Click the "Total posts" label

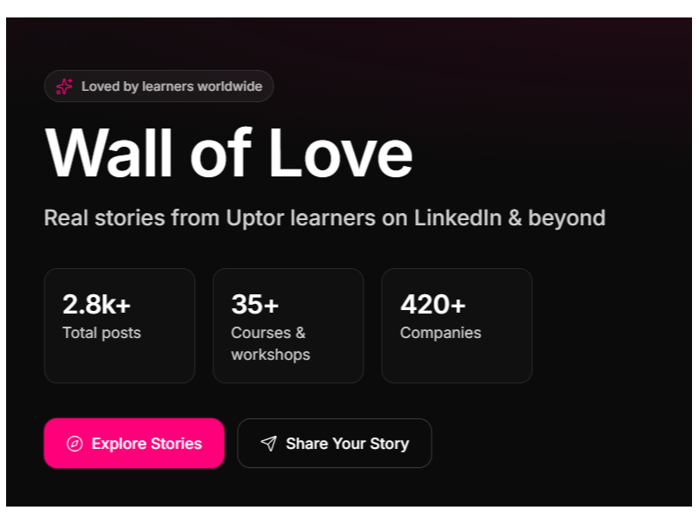click(101, 333)
